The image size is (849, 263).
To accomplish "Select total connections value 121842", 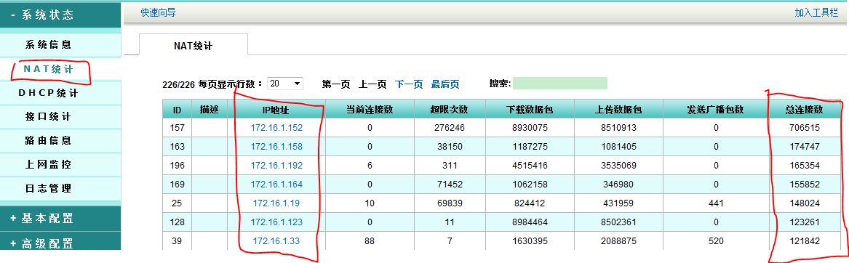I will [x=805, y=241].
